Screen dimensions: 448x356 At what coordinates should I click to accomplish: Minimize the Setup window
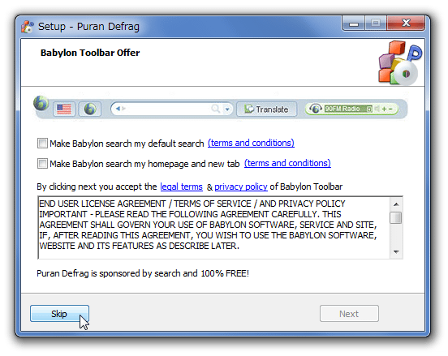[354, 24]
